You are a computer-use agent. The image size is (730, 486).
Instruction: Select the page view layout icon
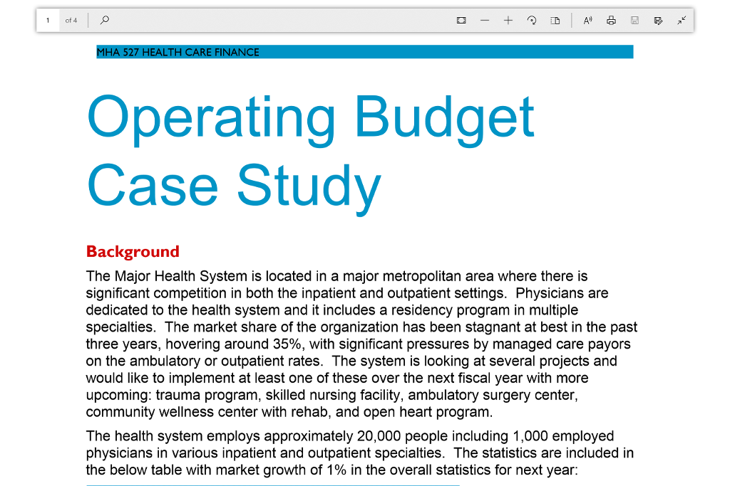click(x=555, y=20)
